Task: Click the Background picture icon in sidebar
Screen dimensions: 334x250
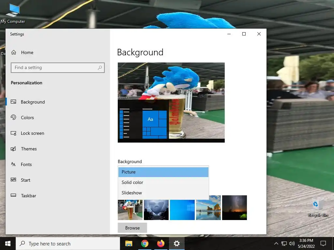Action: click(x=13, y=102)
